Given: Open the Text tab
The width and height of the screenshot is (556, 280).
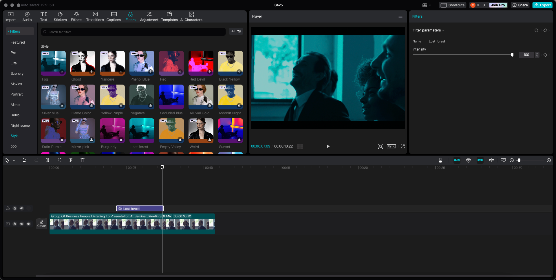Looking at the screenshot, I should [x=44, y=17].
